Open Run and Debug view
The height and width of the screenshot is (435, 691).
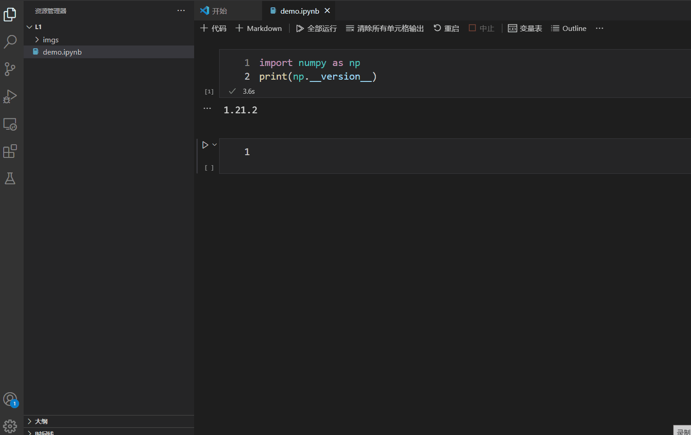(10, 96)
